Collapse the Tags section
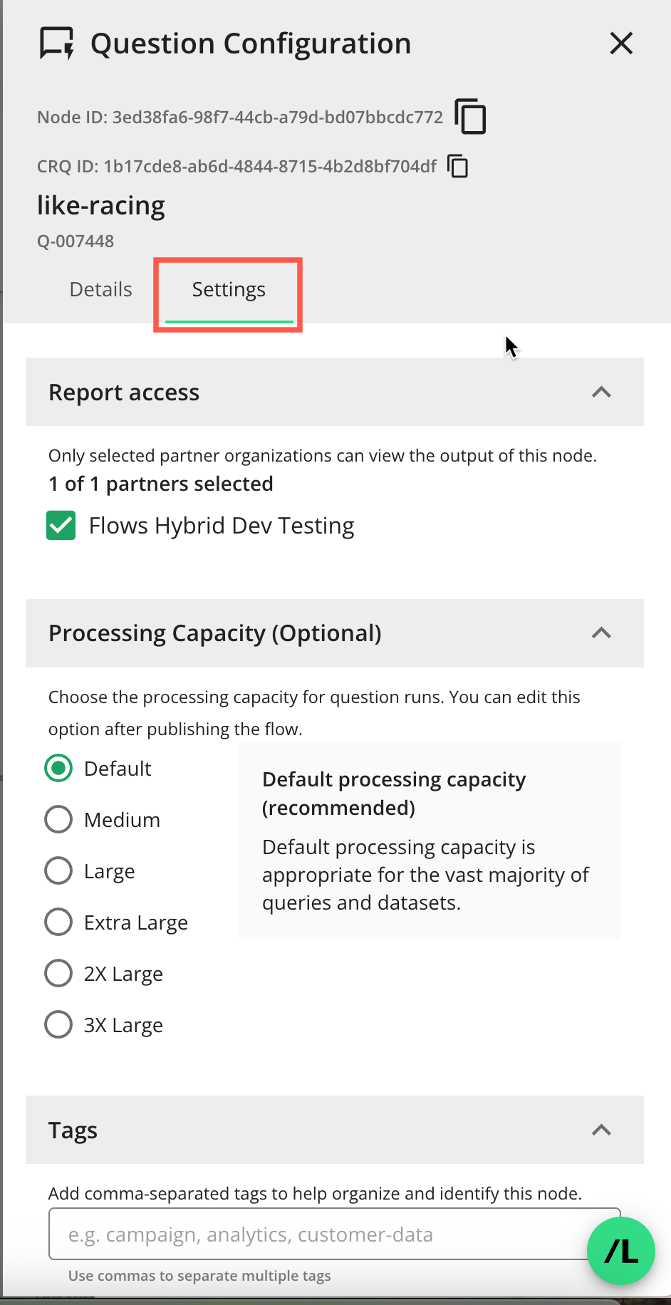Viewport: 671px width, 1305px height. coord(600,1130)
